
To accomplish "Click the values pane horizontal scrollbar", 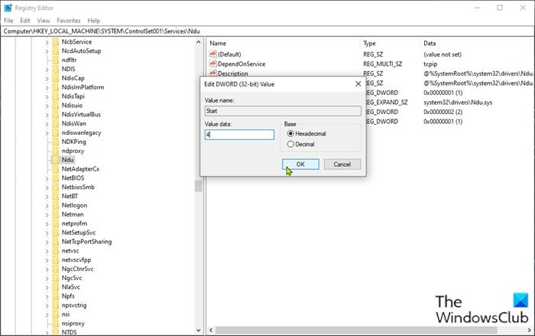I will coord(356,330).
